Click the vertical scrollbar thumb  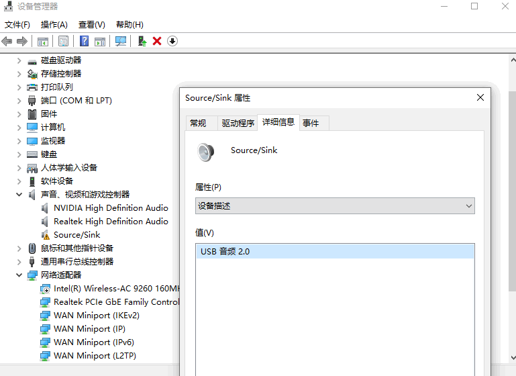[512, 191]
